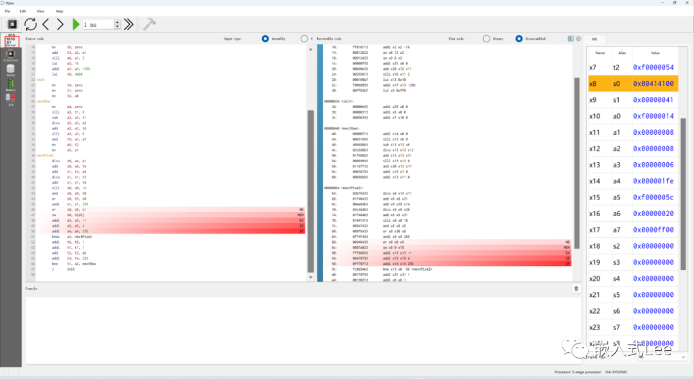
Task: Select value 0x00000020 of register x16
Action: [x=654, y=214]
